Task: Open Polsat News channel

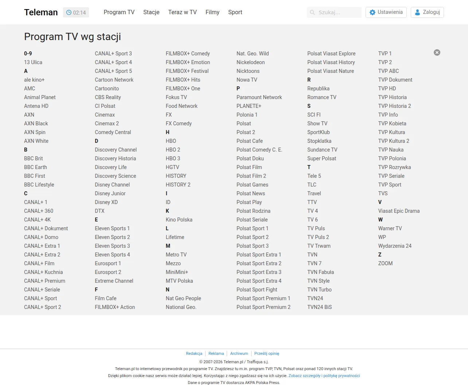Action: 251,193
